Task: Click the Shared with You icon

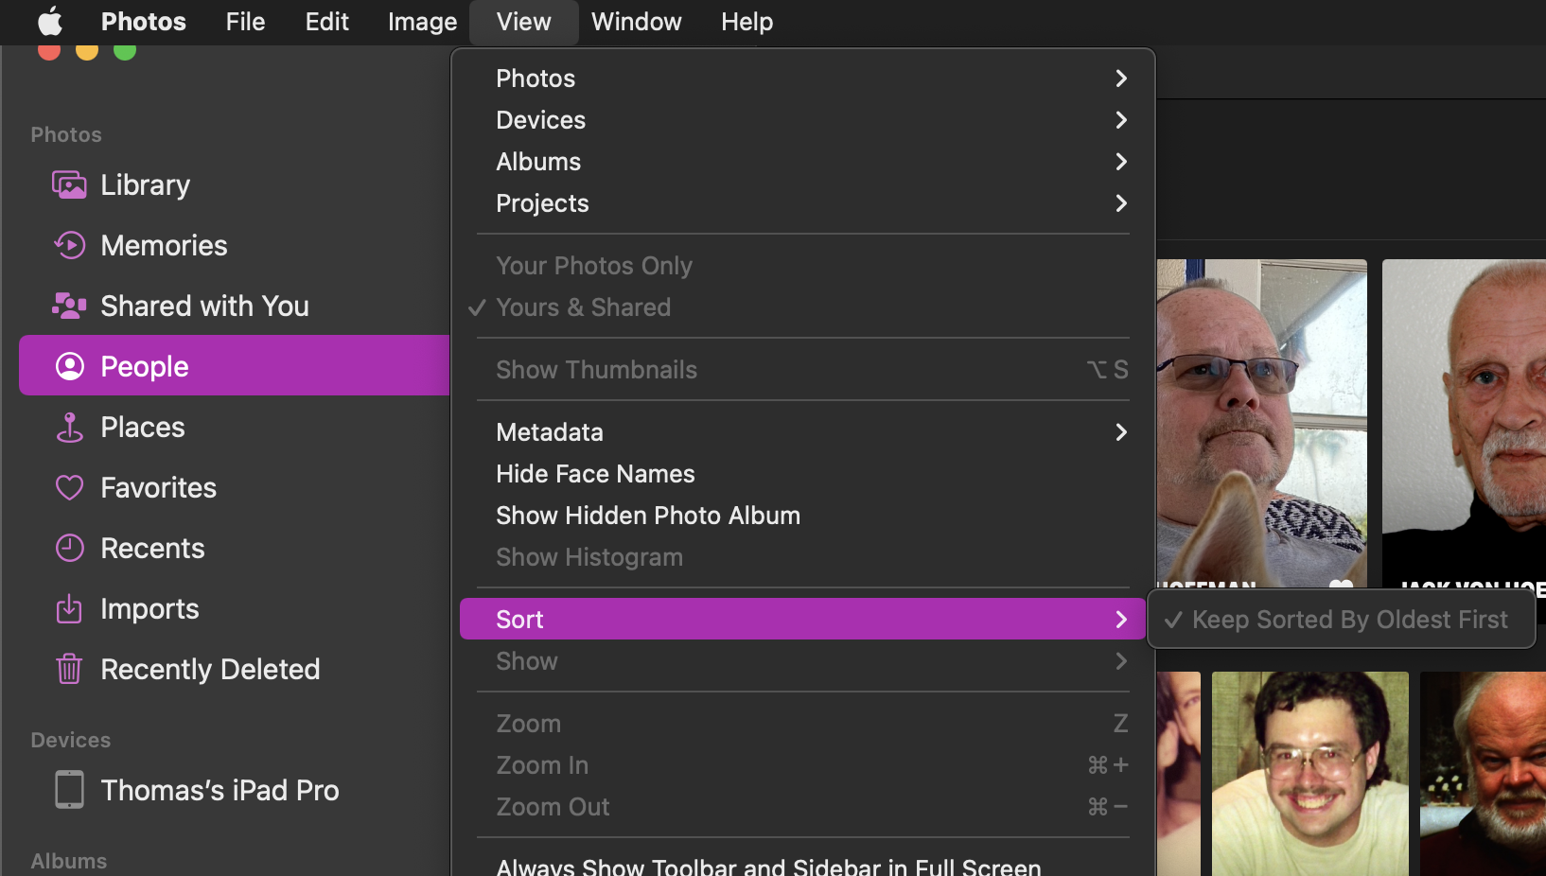Action: tap(69, 307)
